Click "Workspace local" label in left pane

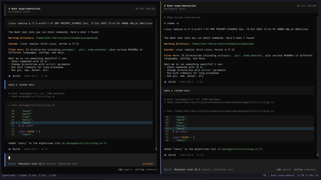click(19, 12)
